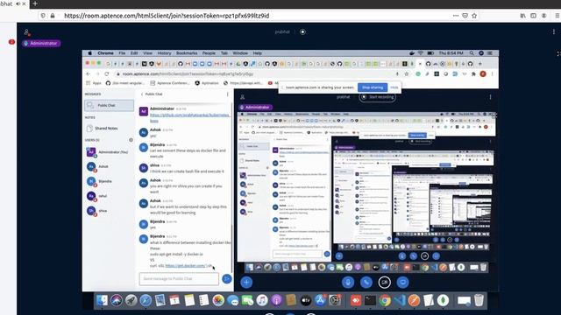
Task: Open Photos app in shared Mac dock
Action: coord(218,300)
